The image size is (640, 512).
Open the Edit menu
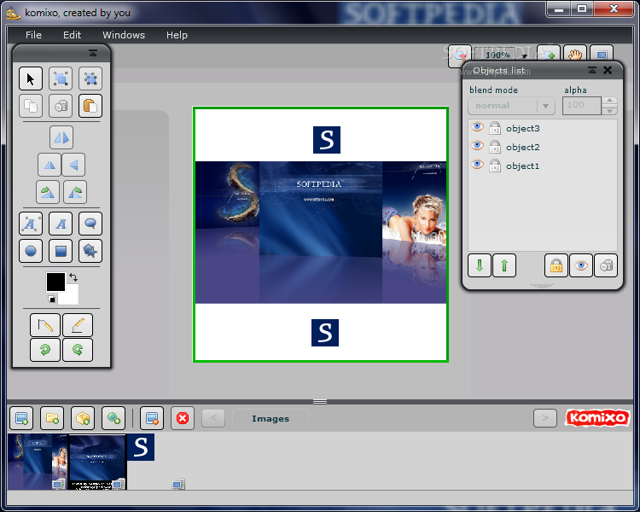click(72, 35)
